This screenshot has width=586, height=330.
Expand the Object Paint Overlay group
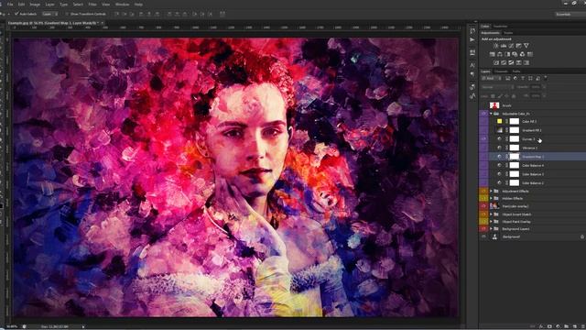491,222
